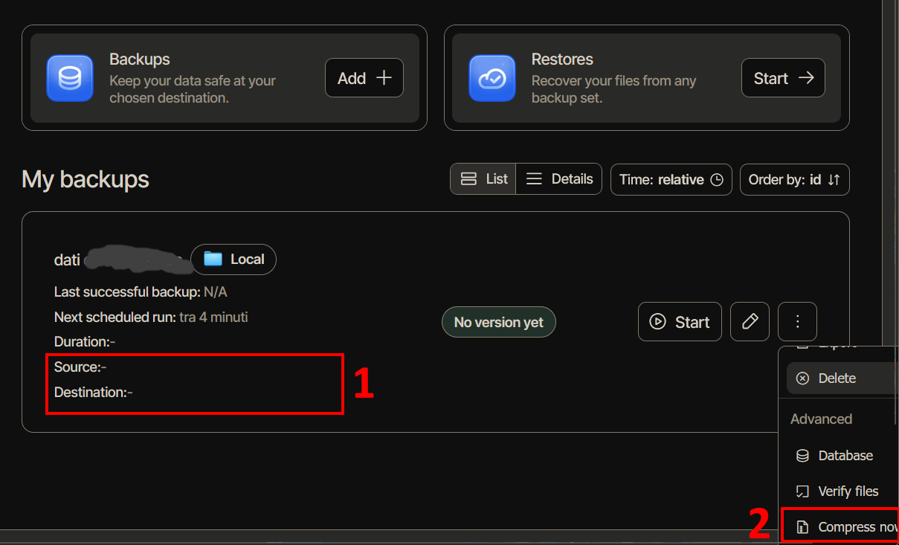899x545 pixels.
Task: Click the Advanced section header in the menu
Action: (821, 419)
